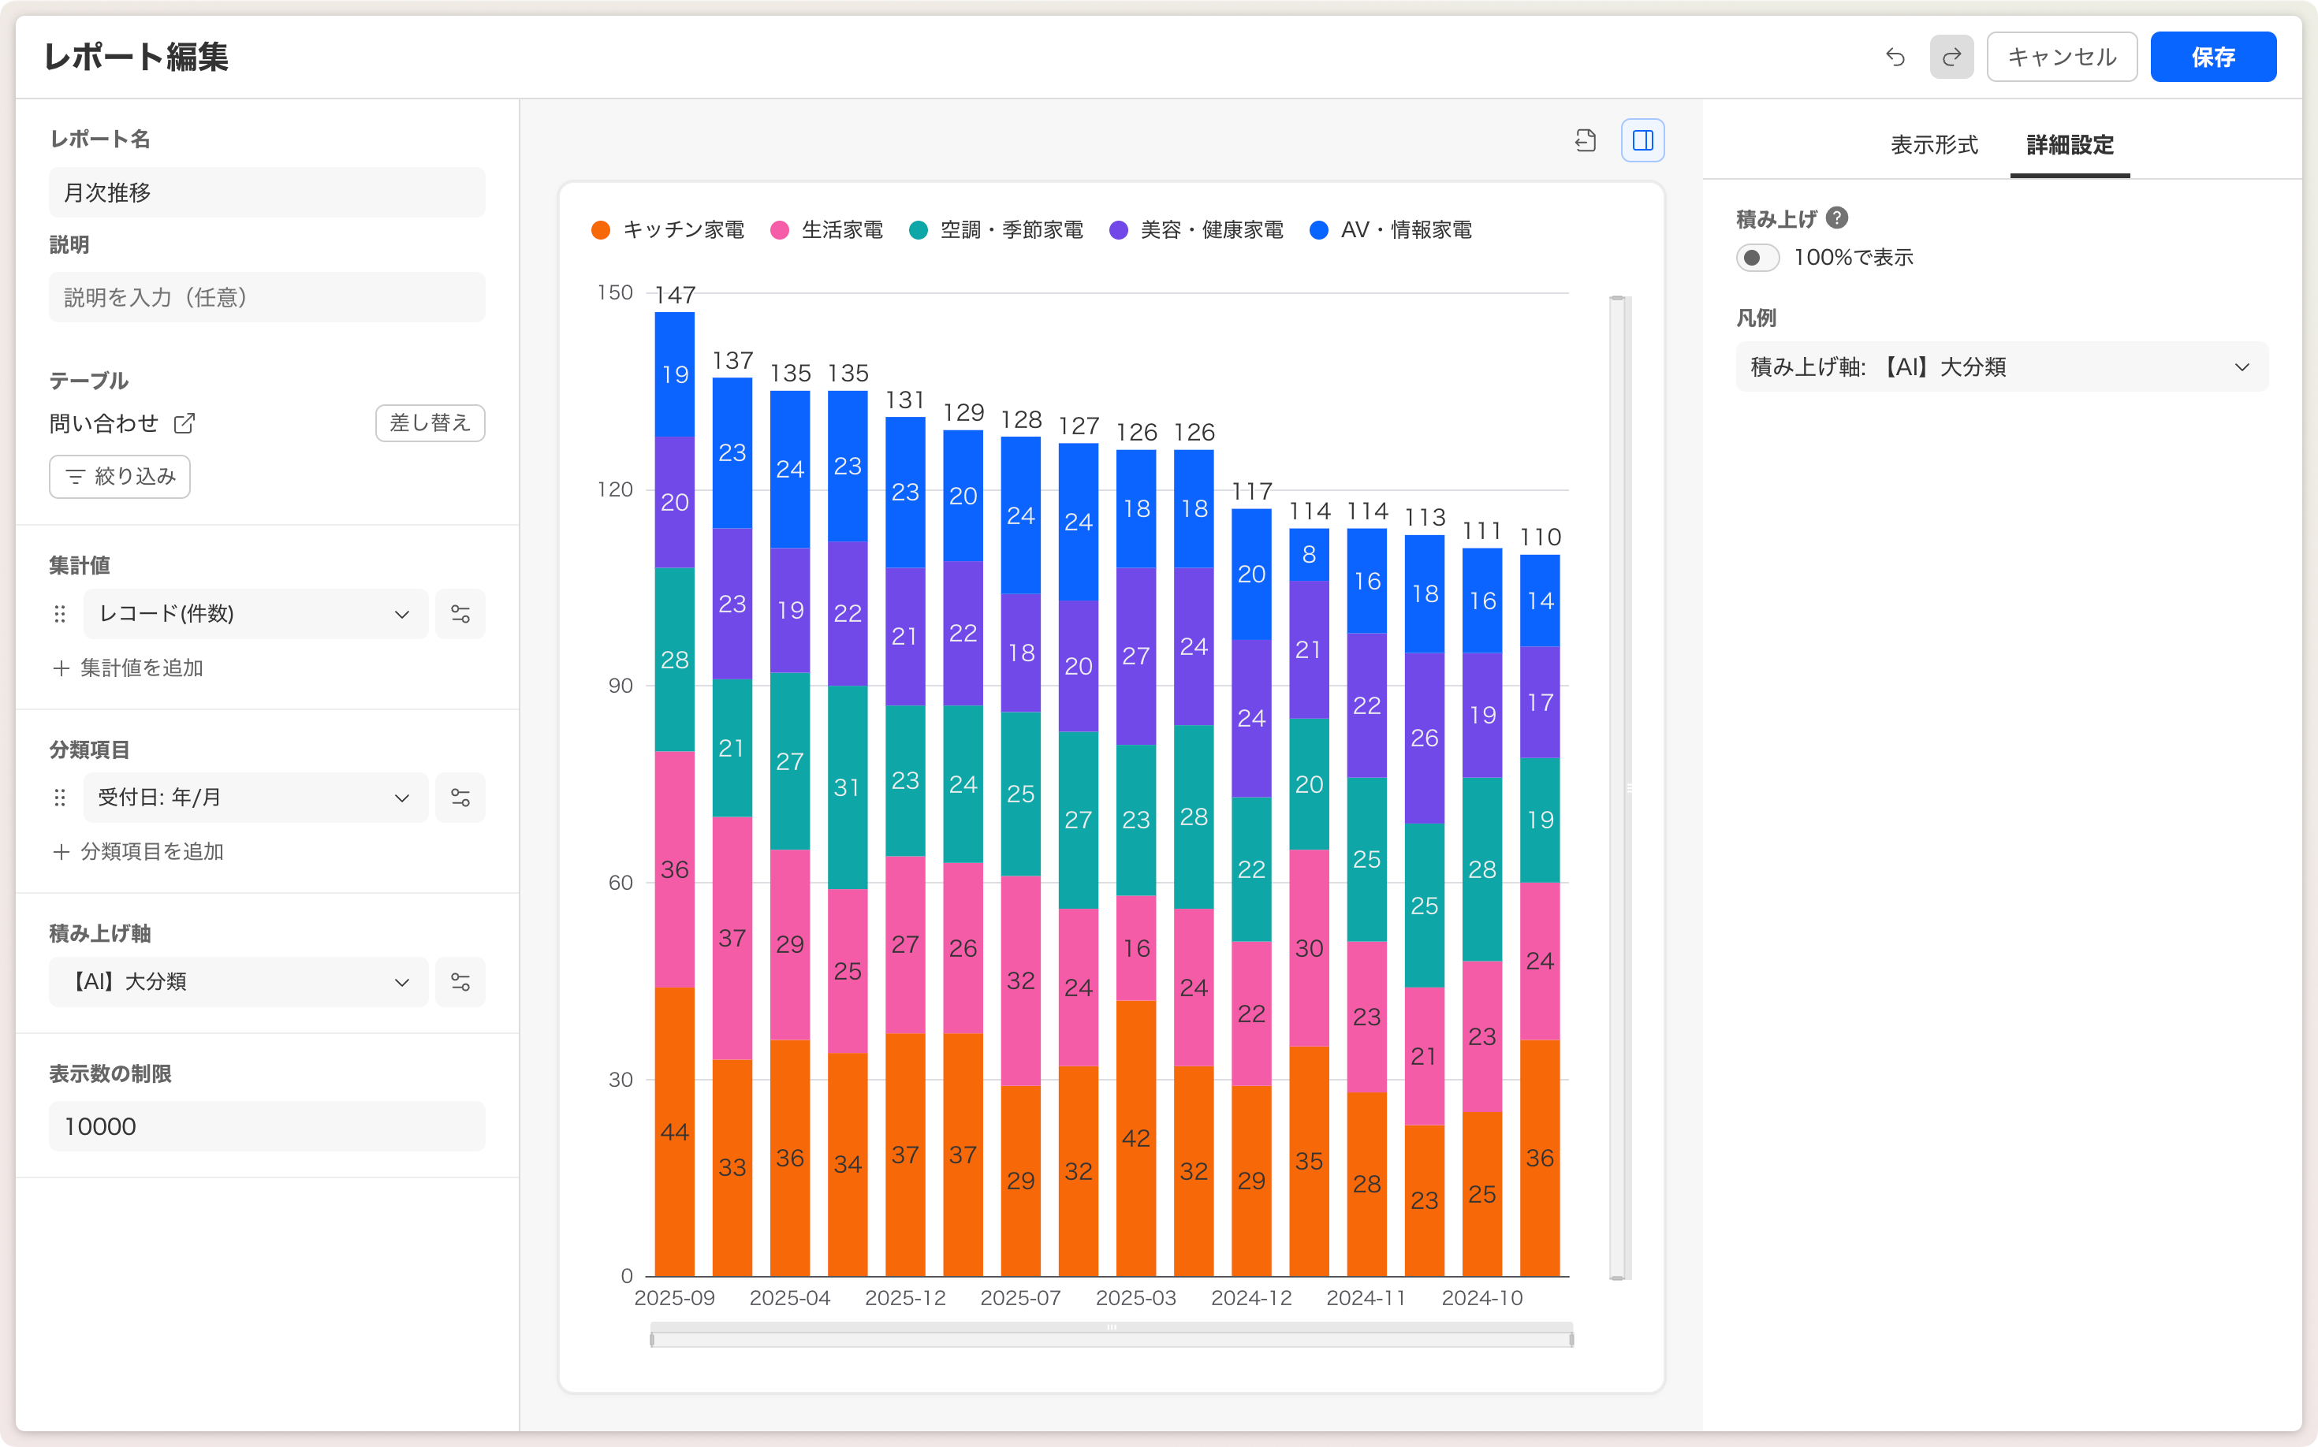Expand the 積み上げ軸: 【AI】大分類 legend dropdown
2318x1447 pixels.
click(2001, 367)
